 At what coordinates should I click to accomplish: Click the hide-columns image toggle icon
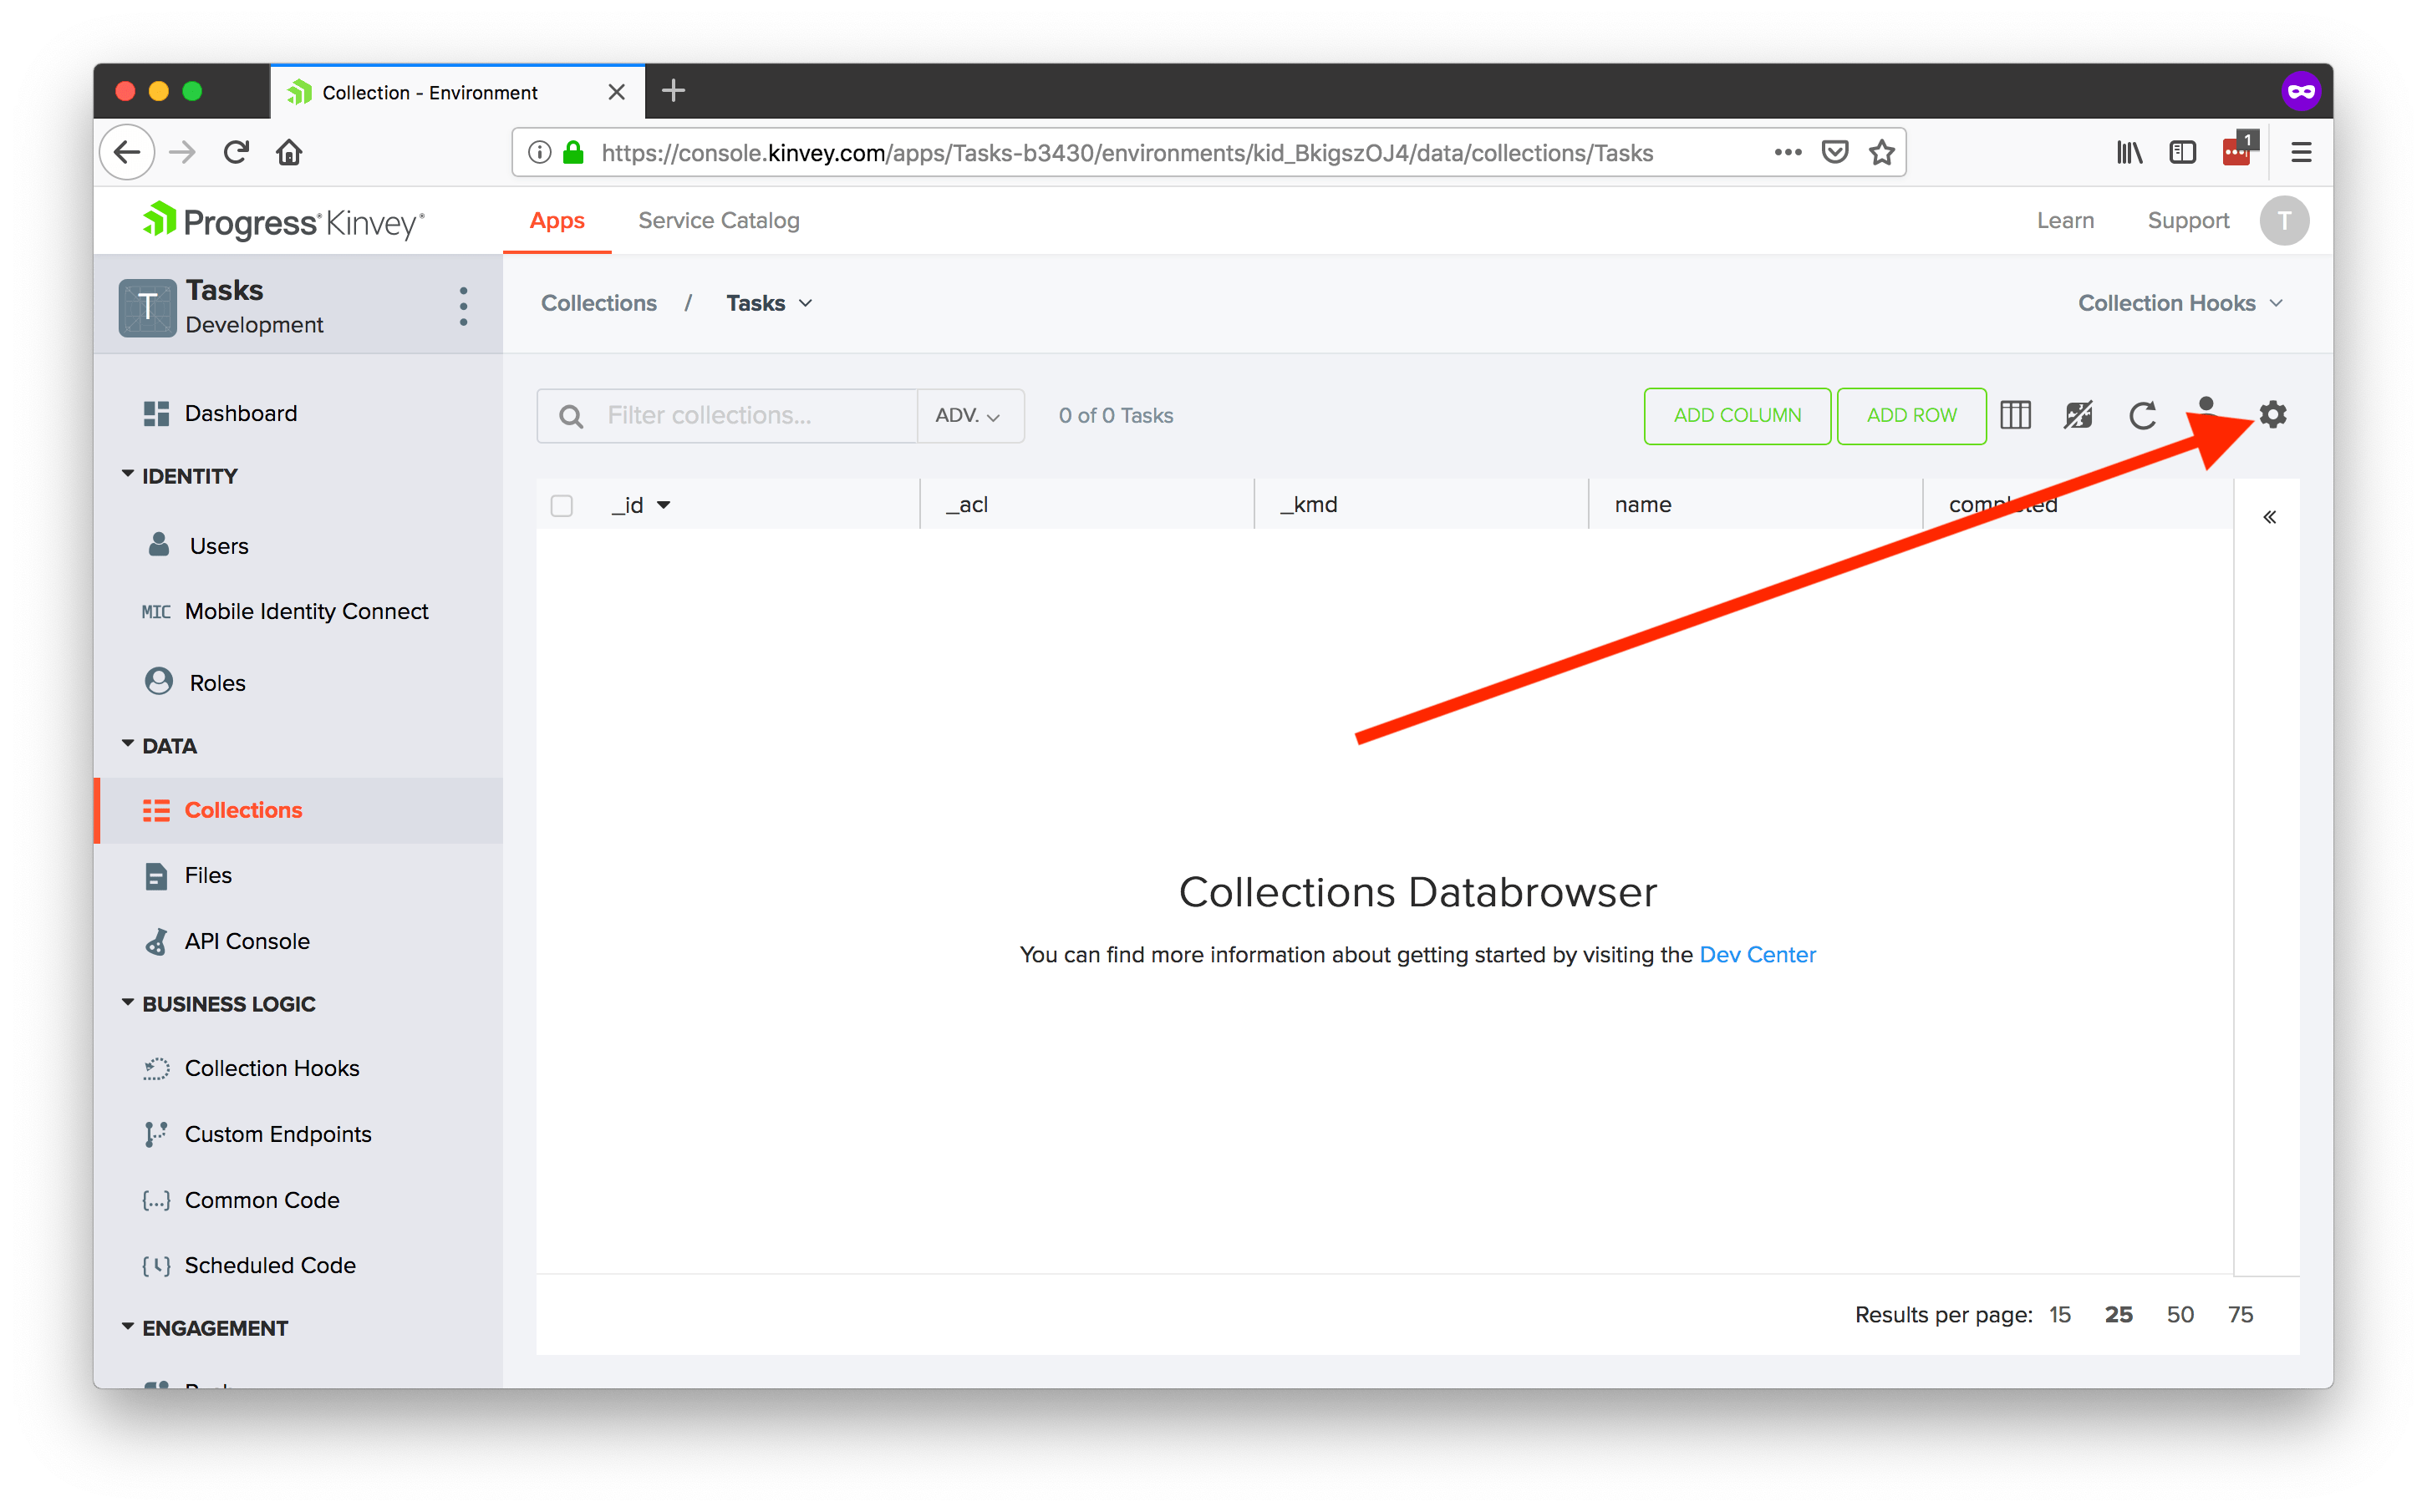point(2078,415)
